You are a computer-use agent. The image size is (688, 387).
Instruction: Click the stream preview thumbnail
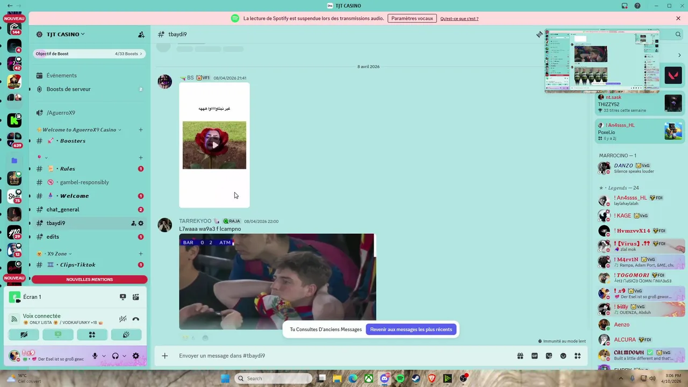pos(602,61)
